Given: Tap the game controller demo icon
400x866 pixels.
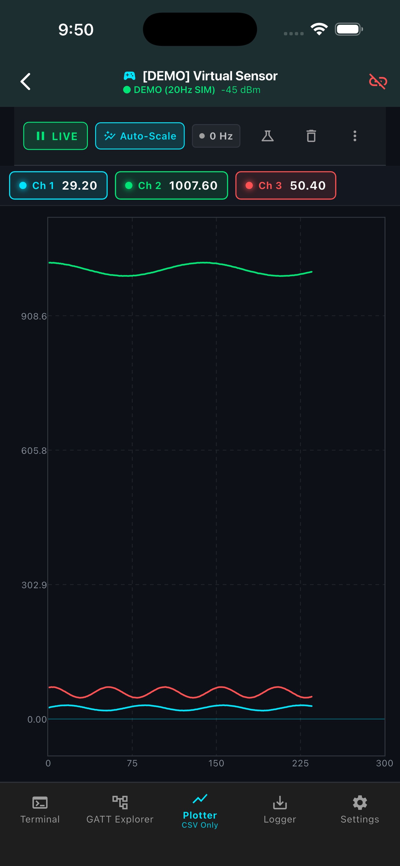Looking at the screenshot, I should pos(130,76).
